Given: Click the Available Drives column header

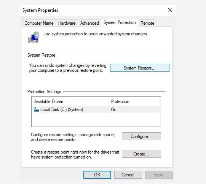Looking at the screenshot, I should pyautogui.click(x=70, y=102).
